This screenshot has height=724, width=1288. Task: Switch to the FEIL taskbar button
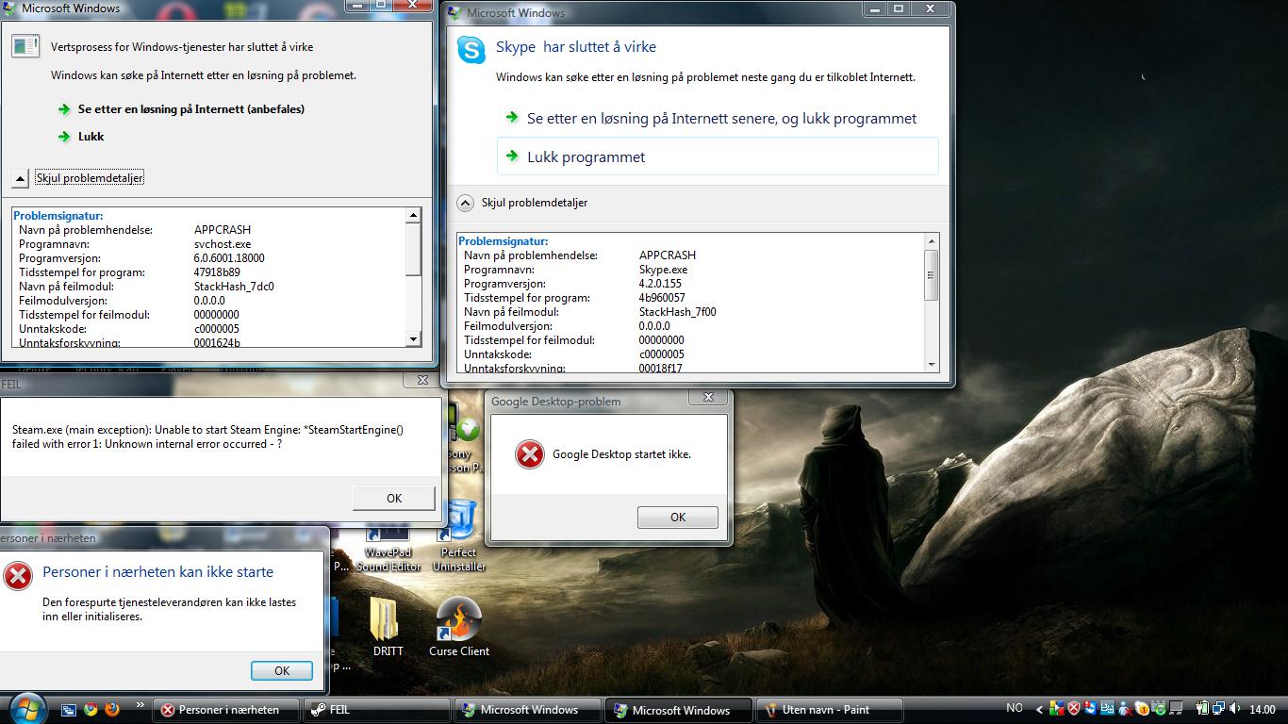coord(379,710)
